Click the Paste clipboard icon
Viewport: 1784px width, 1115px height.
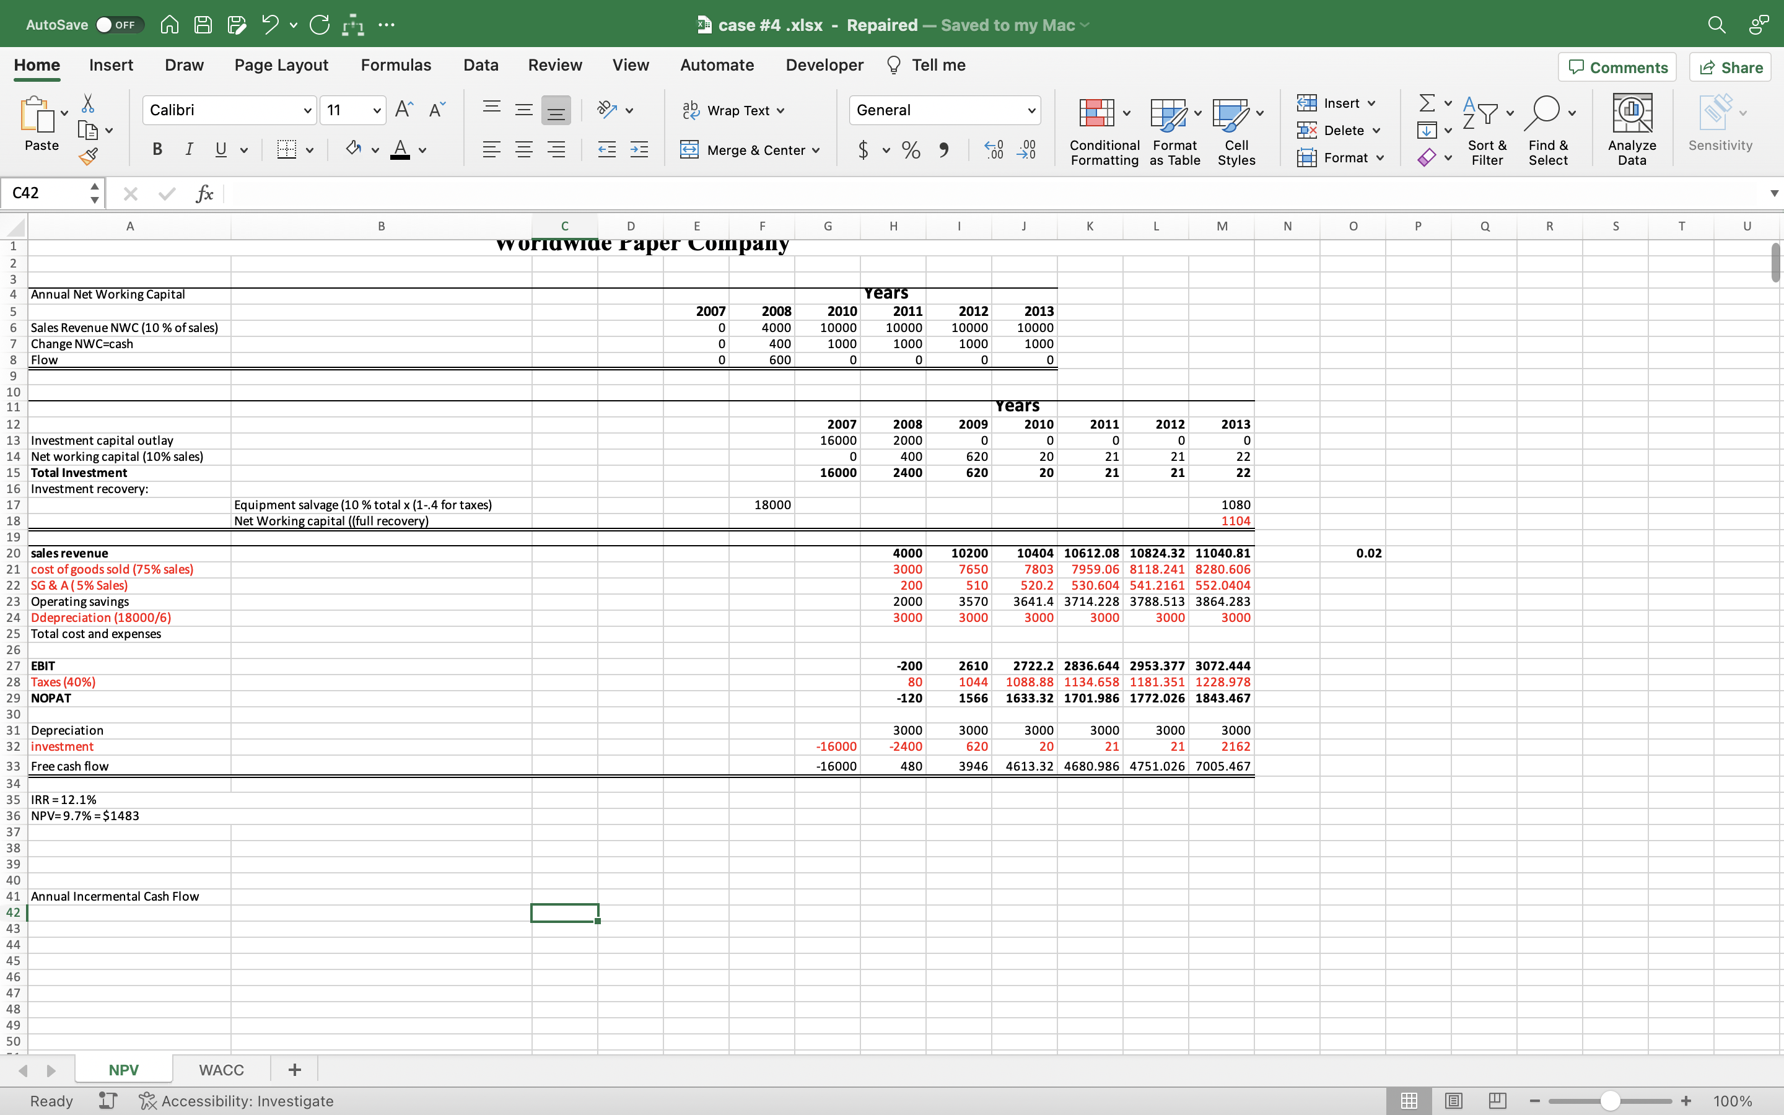[x=37, y=115]
